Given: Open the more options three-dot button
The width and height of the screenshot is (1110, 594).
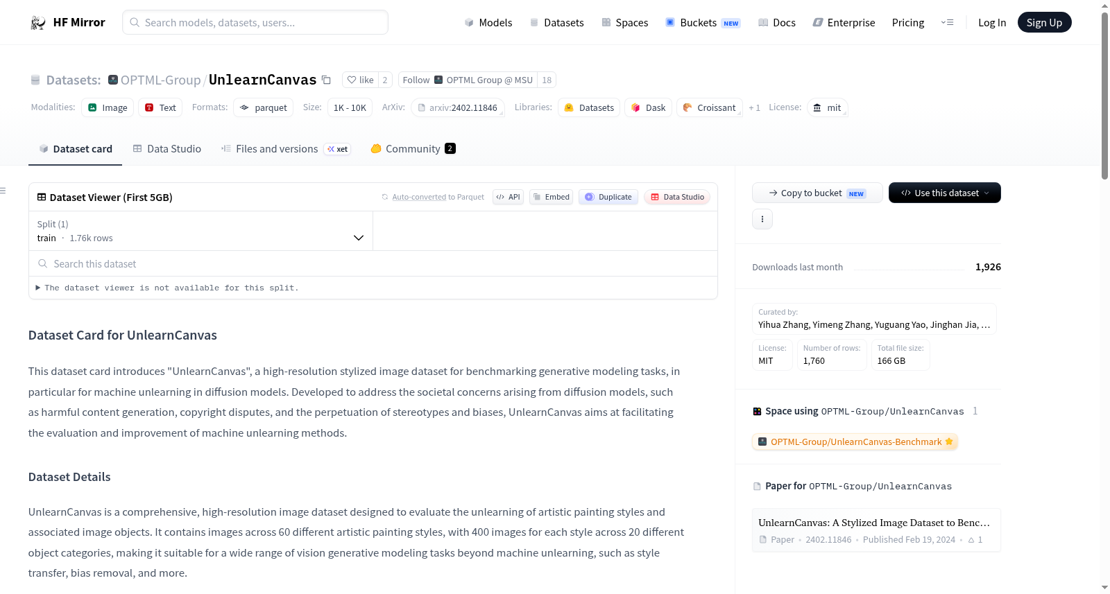Looking at the screenshot, I should tap(762, 219).
